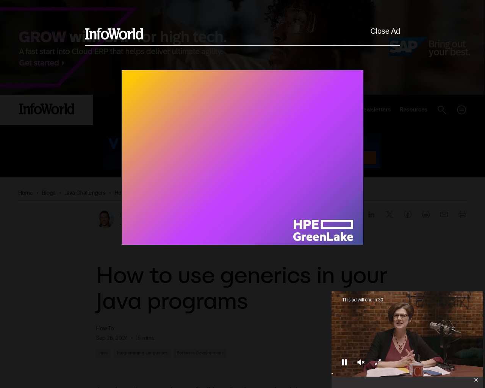Open search on the InfoWorld navbar
The height and width of the screenshot is (388, 485).
[441, 110]
